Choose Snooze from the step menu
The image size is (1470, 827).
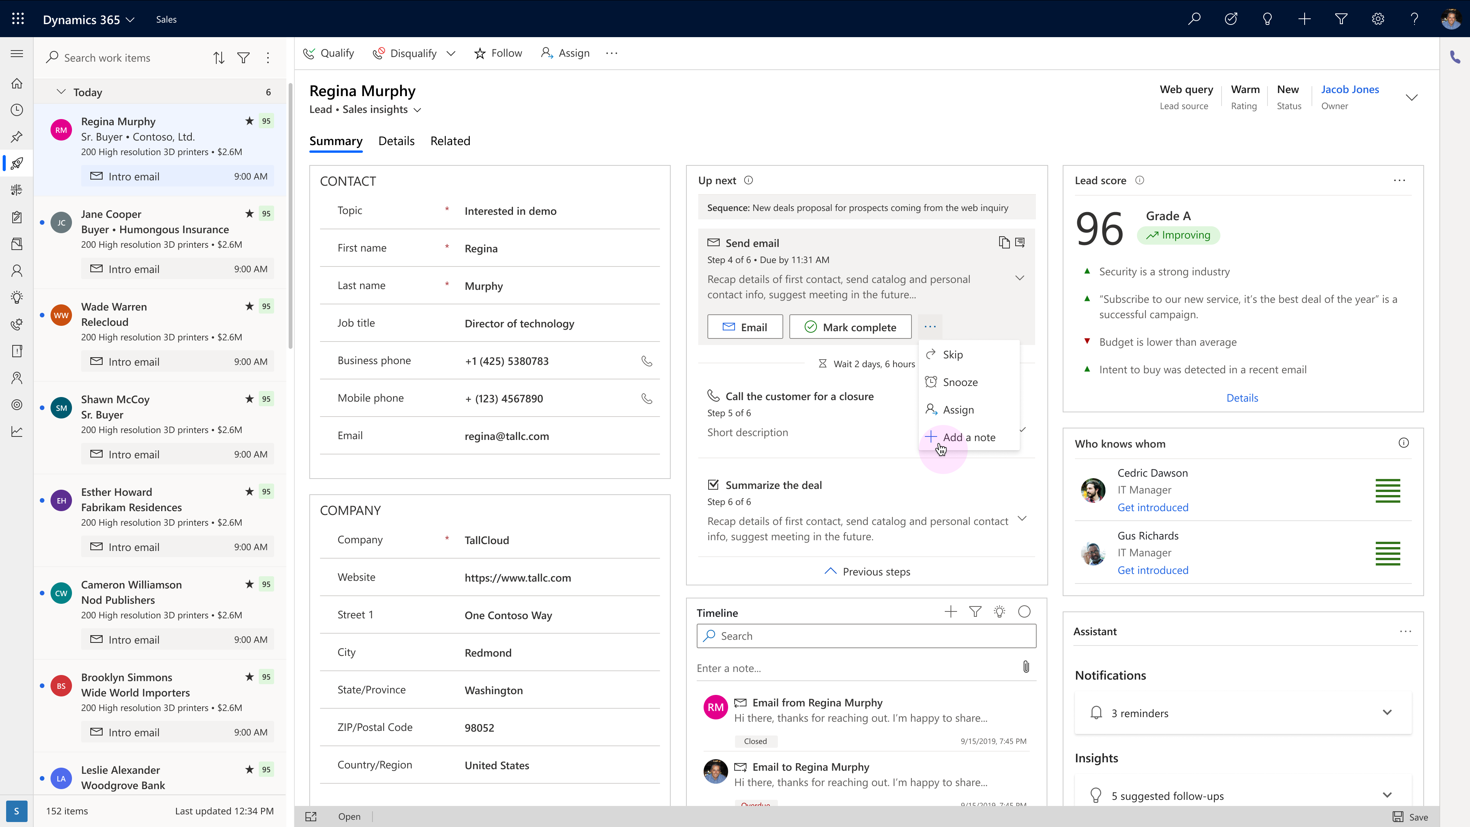tap(969, 382)
